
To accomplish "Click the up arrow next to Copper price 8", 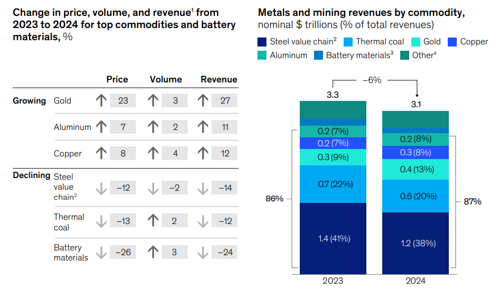I will (x=102, y=153).
